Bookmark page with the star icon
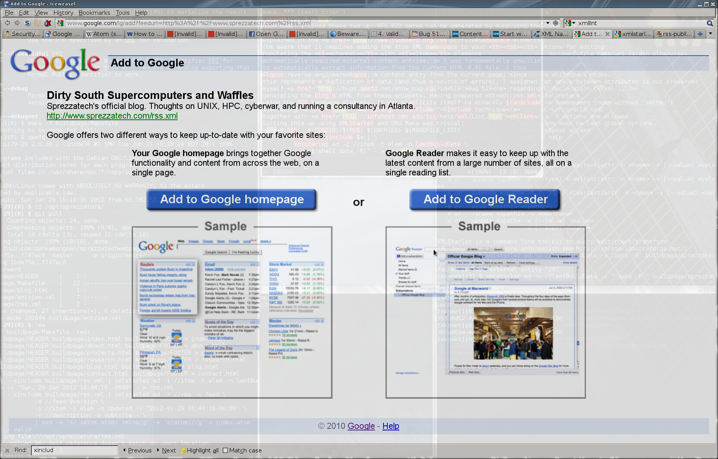Image resolution: width=718 pixels, height=459 pixels. (541, 23)
